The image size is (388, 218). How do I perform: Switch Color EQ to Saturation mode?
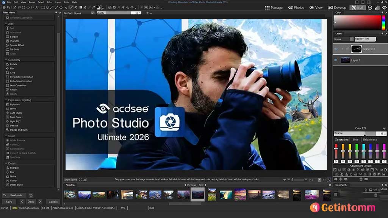point(342,140)
